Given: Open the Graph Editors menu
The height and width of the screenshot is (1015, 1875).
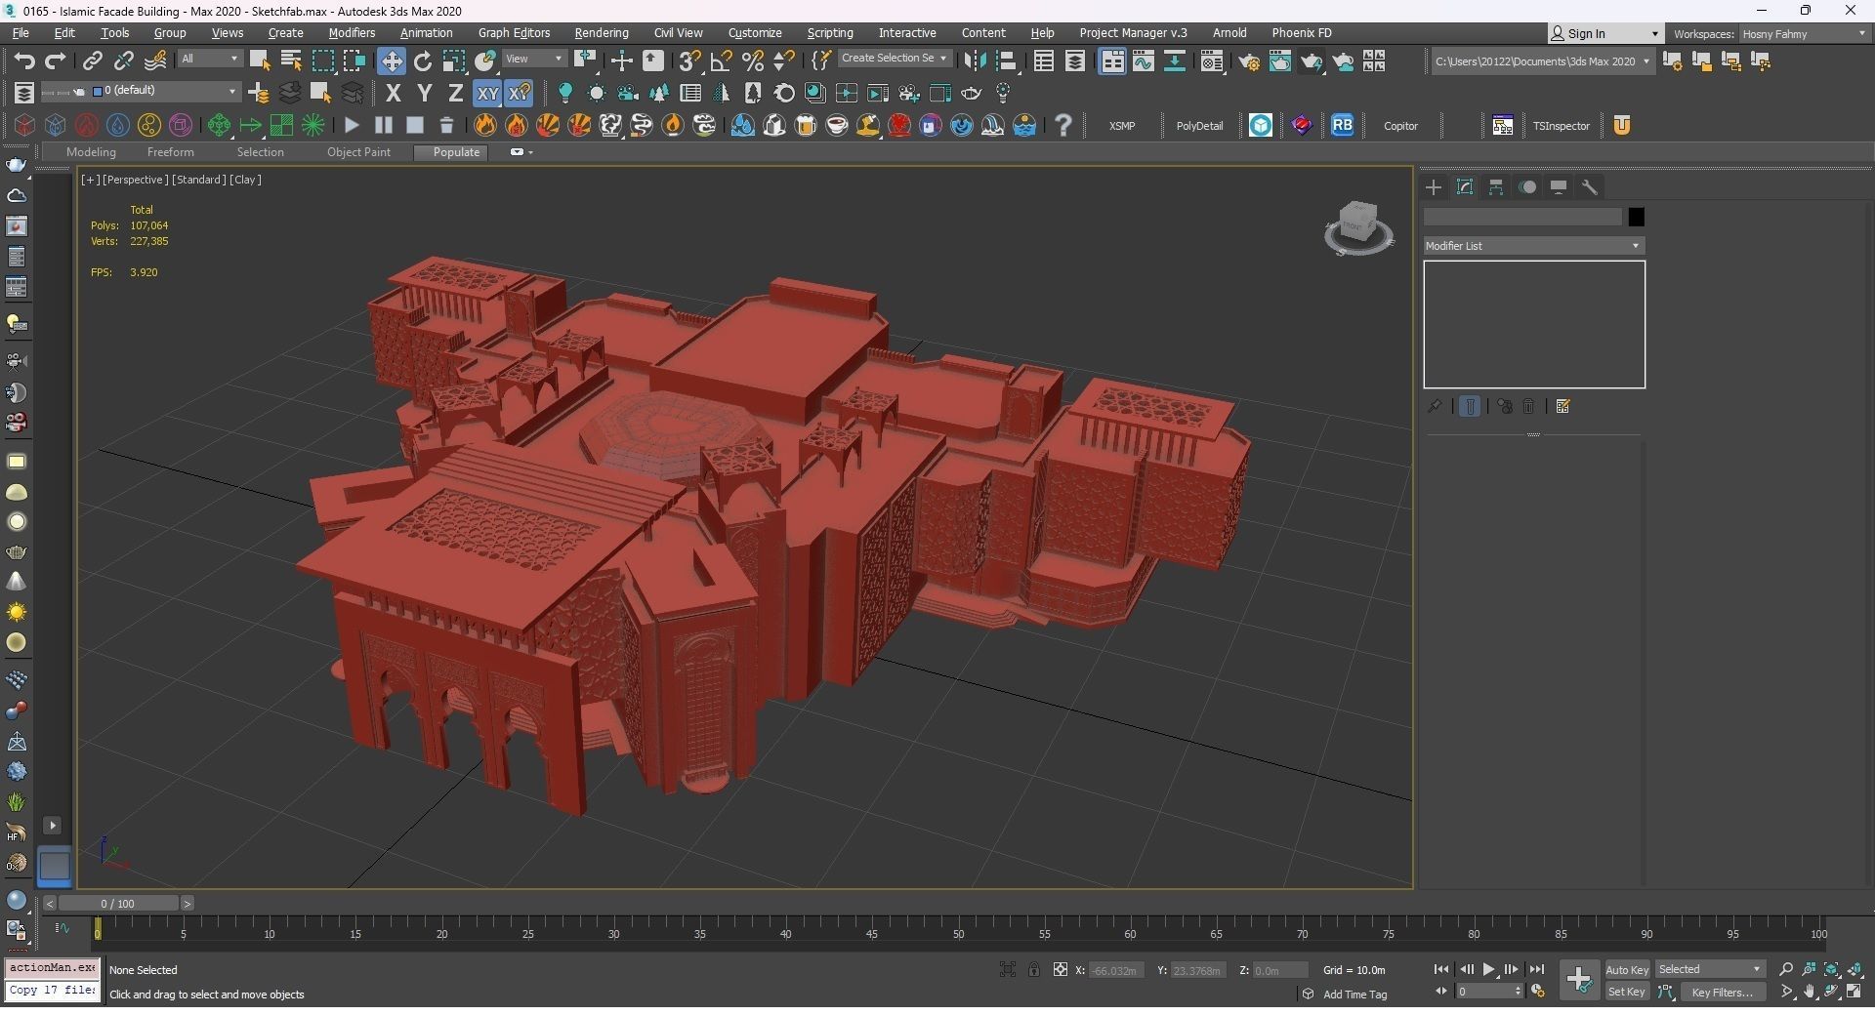Looking at the screenshot, I should click(x=514, y=32).
